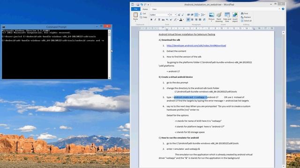Click Replace in the Editing group
Viewport: 300px width, 168px height.
(246, 17)
